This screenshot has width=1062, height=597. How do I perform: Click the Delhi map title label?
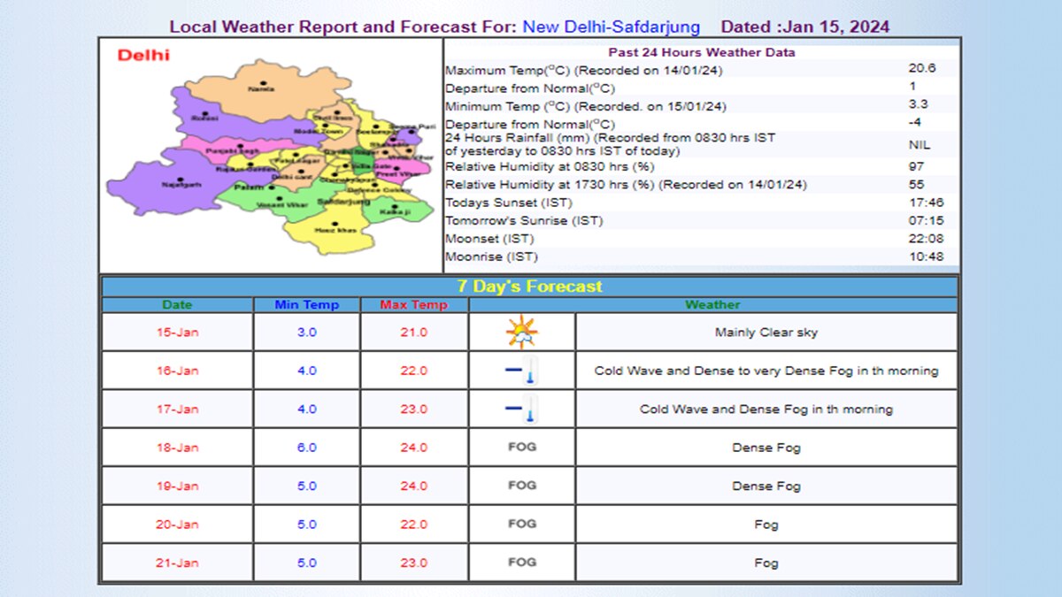coord(144,55)
